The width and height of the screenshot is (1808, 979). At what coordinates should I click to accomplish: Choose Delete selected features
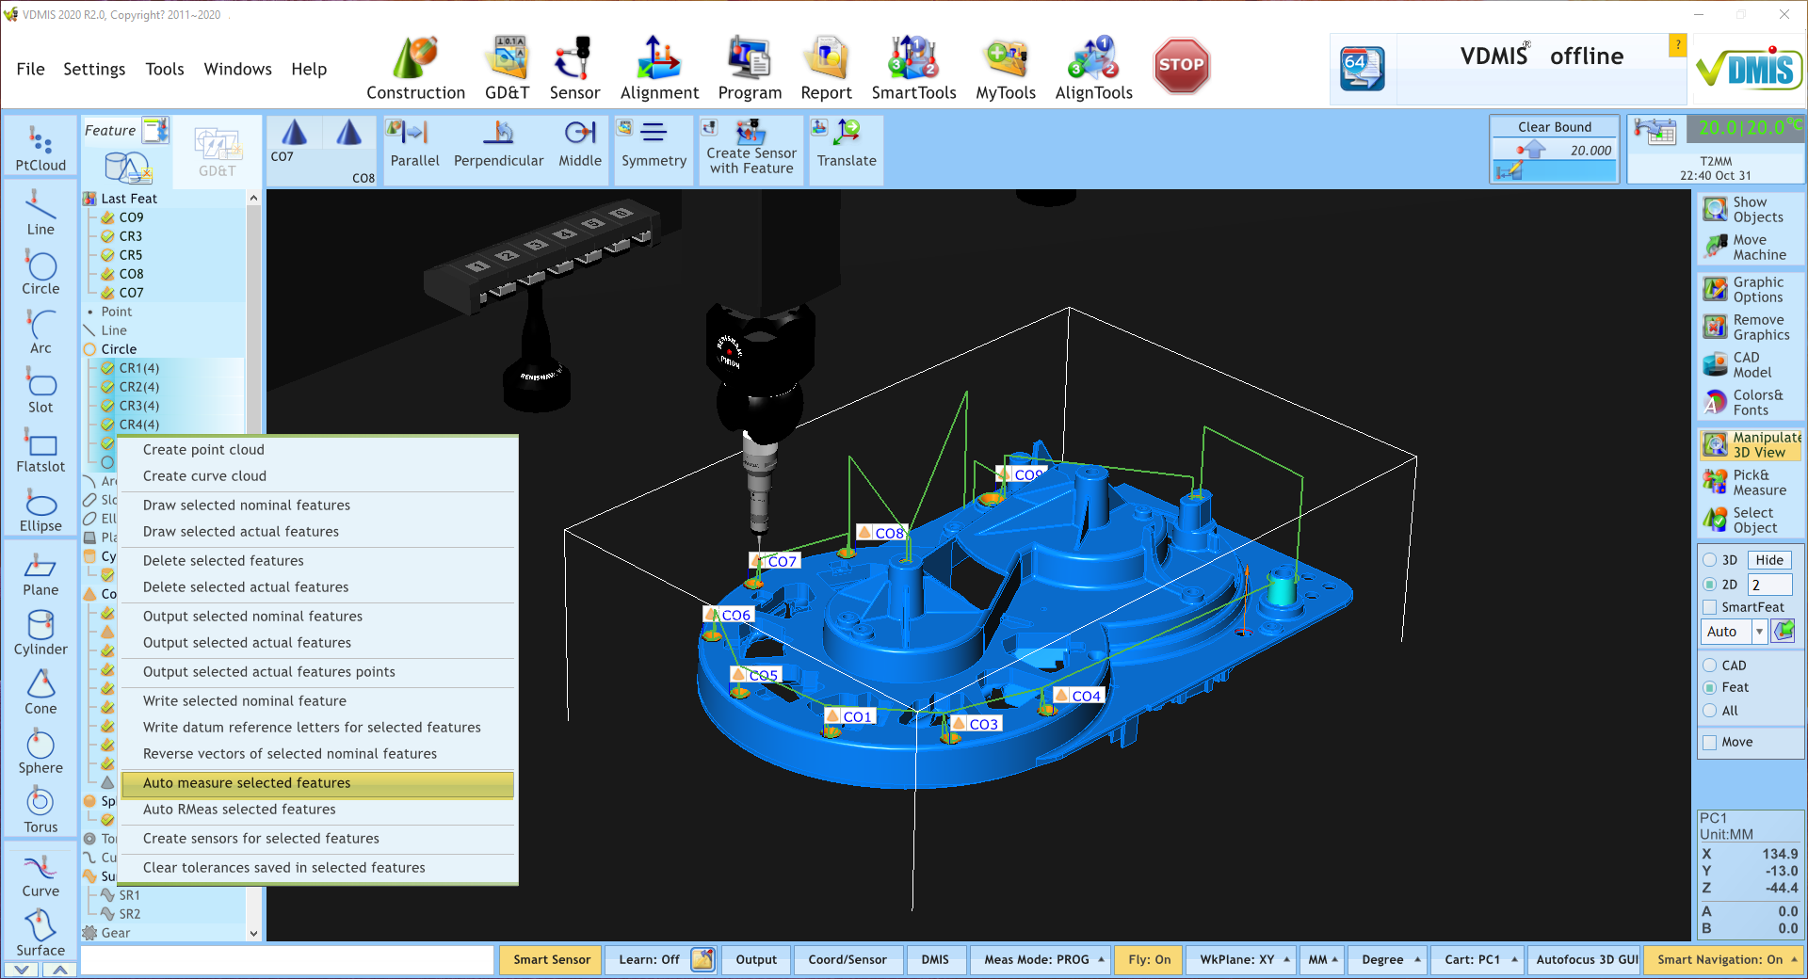(318, 561)
